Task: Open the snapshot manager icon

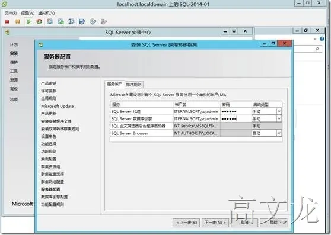Action: pos(71,21)
